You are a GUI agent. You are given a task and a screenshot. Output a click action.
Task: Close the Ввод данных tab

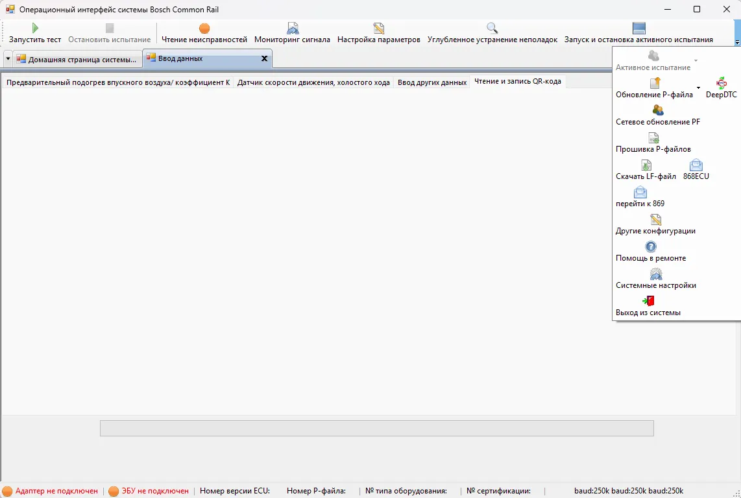tap(265, 58)
